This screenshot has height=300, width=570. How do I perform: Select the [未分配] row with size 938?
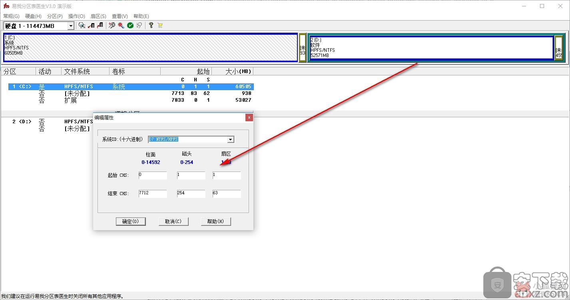click(x=131, y=93)
